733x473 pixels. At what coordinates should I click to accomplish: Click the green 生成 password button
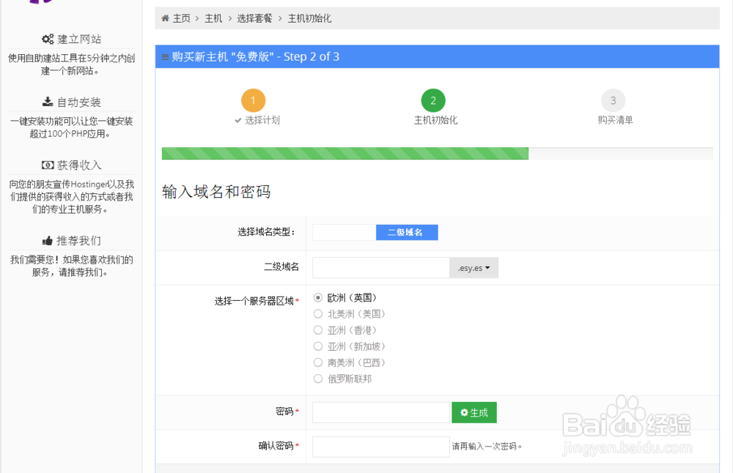(x=474, y=412)
